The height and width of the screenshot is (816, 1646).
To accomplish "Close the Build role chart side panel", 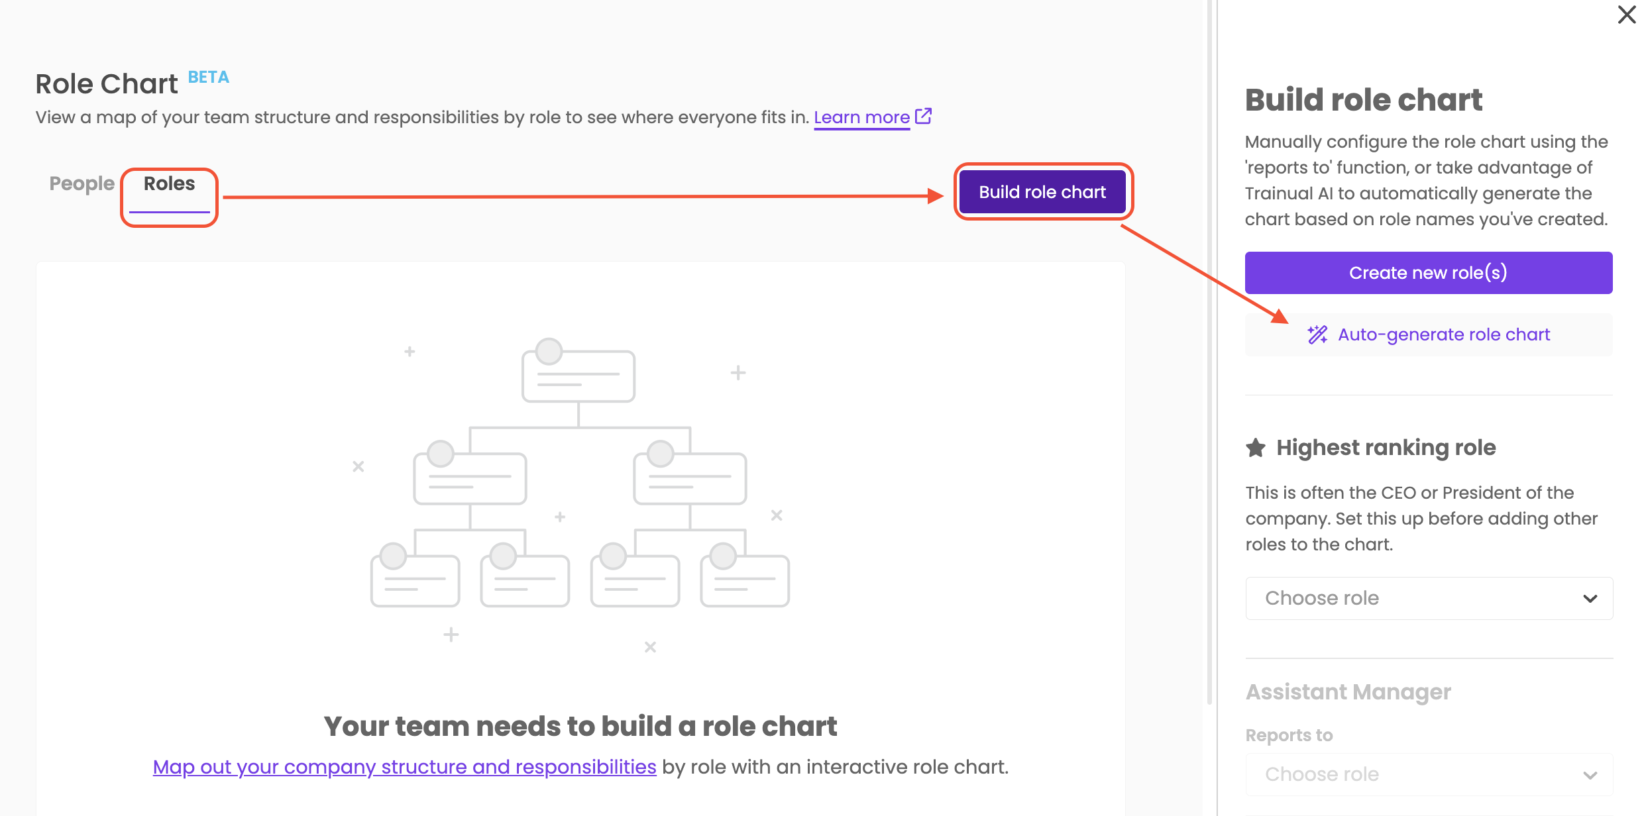I will 1626,15.
